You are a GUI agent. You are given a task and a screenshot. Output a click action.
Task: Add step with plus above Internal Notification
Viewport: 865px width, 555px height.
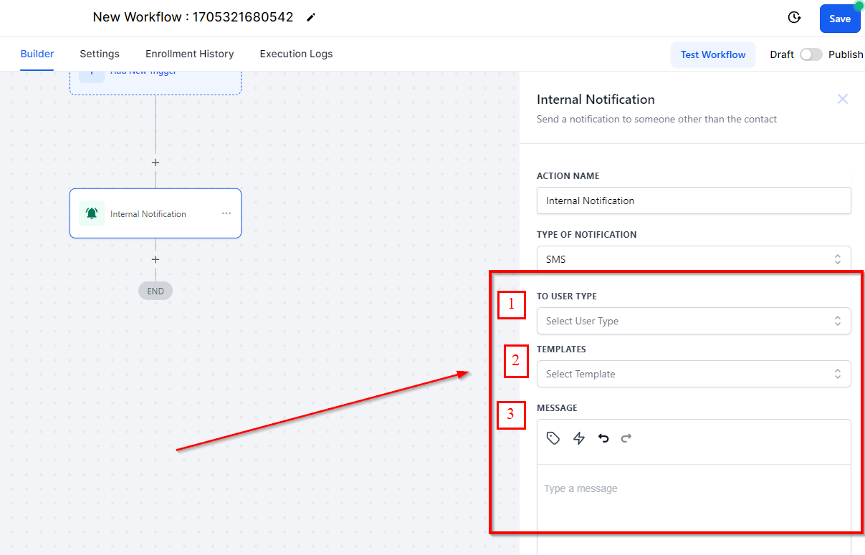coord(156,163)
